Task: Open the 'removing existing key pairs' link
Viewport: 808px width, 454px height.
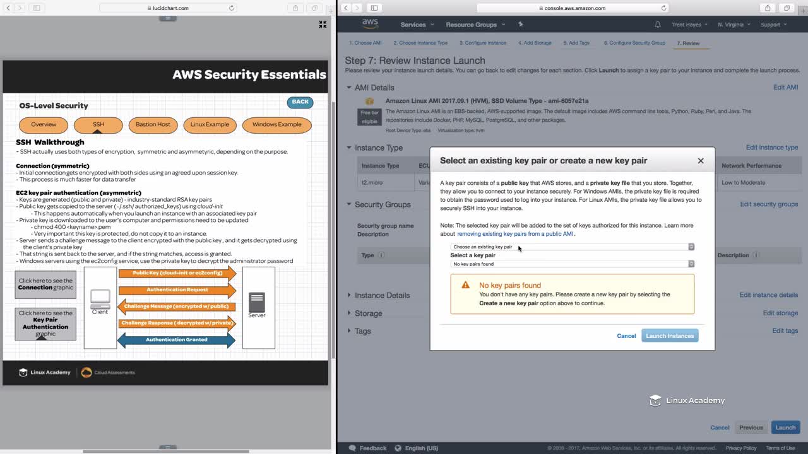Action: 515,234
